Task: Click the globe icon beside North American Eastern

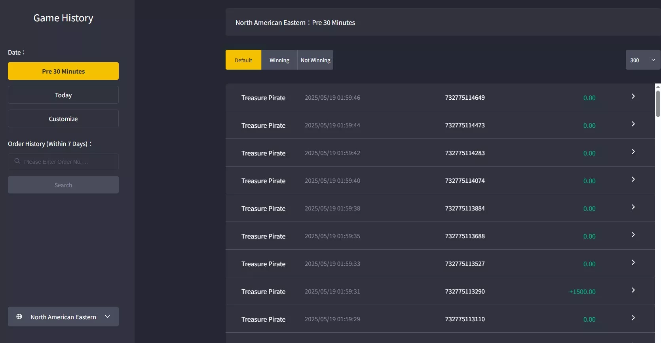Action: [19, 316]
